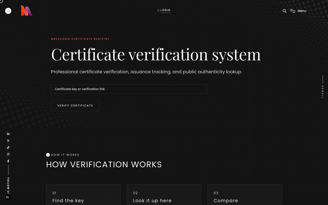Focus the Certificate key or verification link field
The image size is (328, 205).
(x=129, y=89)
